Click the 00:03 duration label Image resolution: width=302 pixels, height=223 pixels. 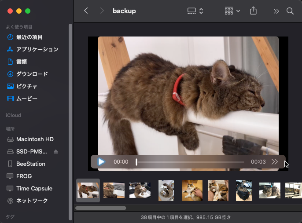258,162
